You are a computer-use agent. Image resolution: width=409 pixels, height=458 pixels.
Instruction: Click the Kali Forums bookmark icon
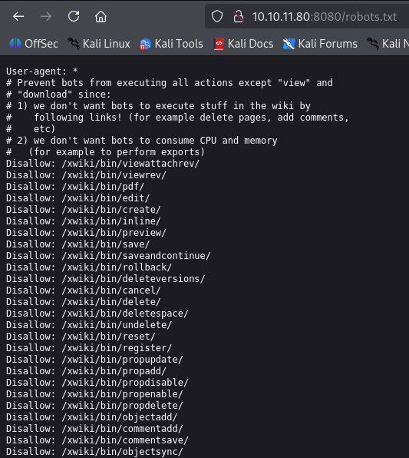tap(289, 44)
